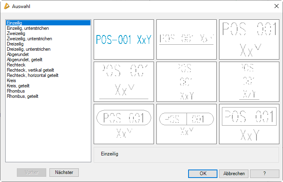Select 'Rechteck, vertikal geteilt' list item
The height and width of the screenshot is (182, 283).
[x=31, y=70]
